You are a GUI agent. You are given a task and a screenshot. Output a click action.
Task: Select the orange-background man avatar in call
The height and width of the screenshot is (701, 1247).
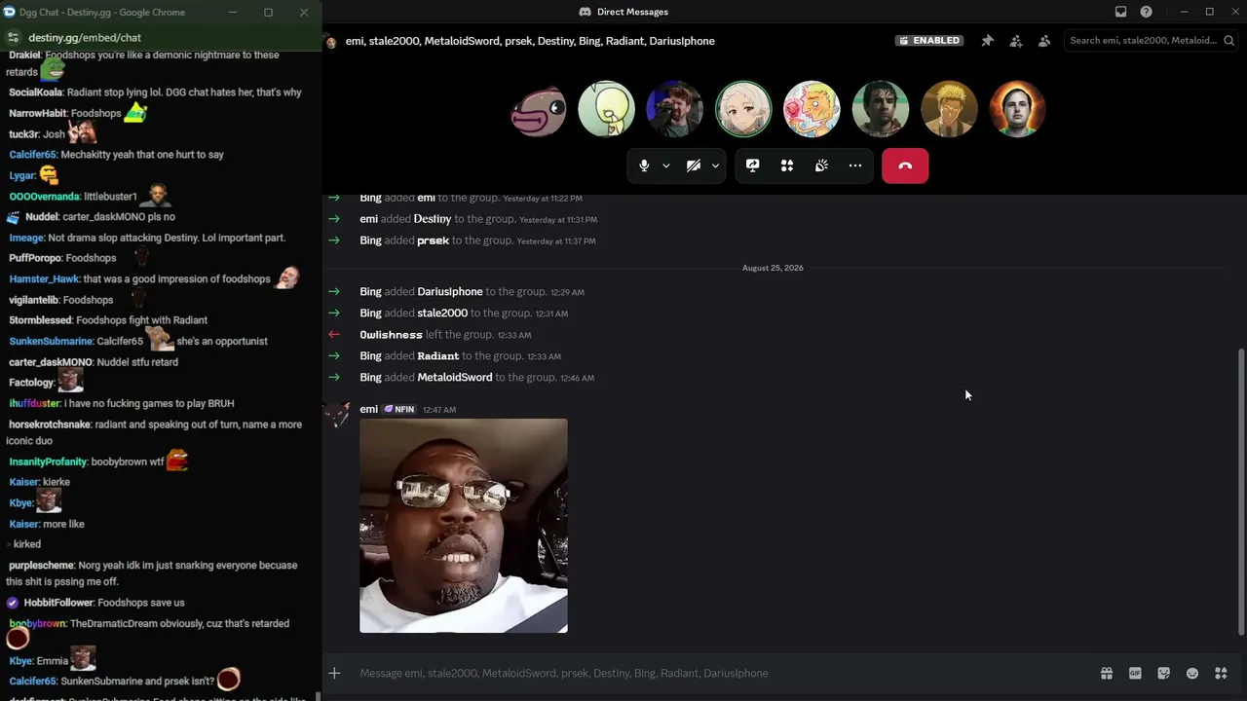(1017, 109)
